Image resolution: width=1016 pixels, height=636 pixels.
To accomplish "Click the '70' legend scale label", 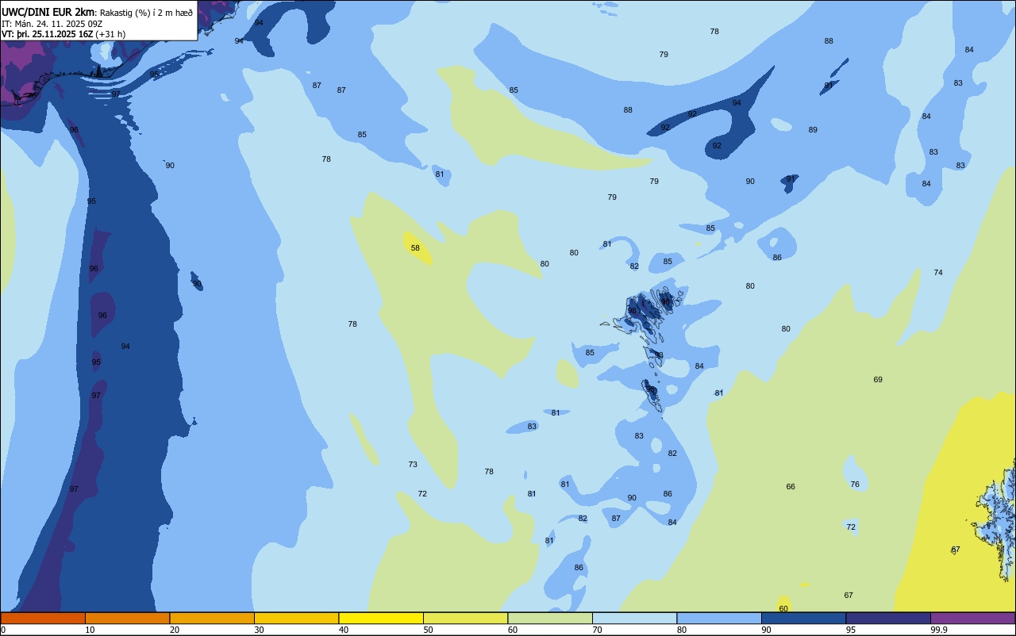I will [x=597, y=630].
